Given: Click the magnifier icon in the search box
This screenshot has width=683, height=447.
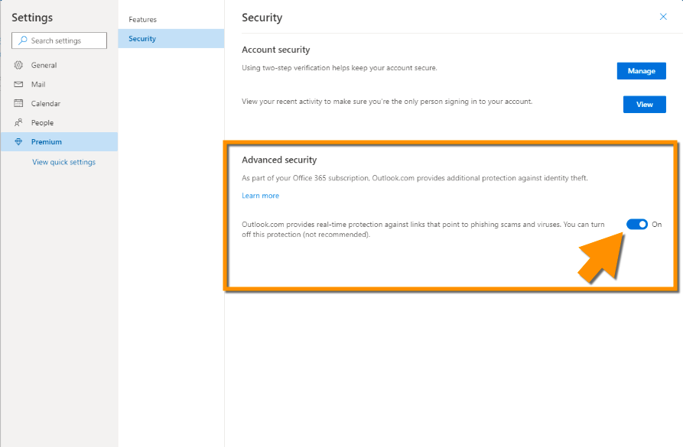Looking at the screenshot, I should pyautogui.click(x=23, y=40).
